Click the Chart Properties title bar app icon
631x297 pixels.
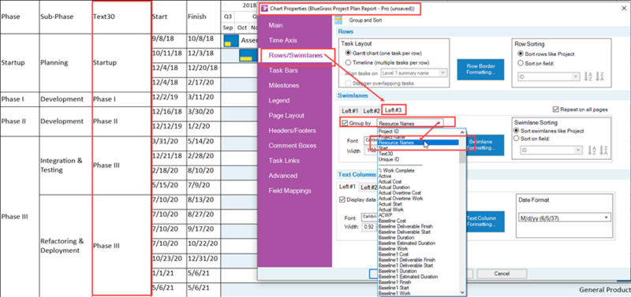click(265, 9)
